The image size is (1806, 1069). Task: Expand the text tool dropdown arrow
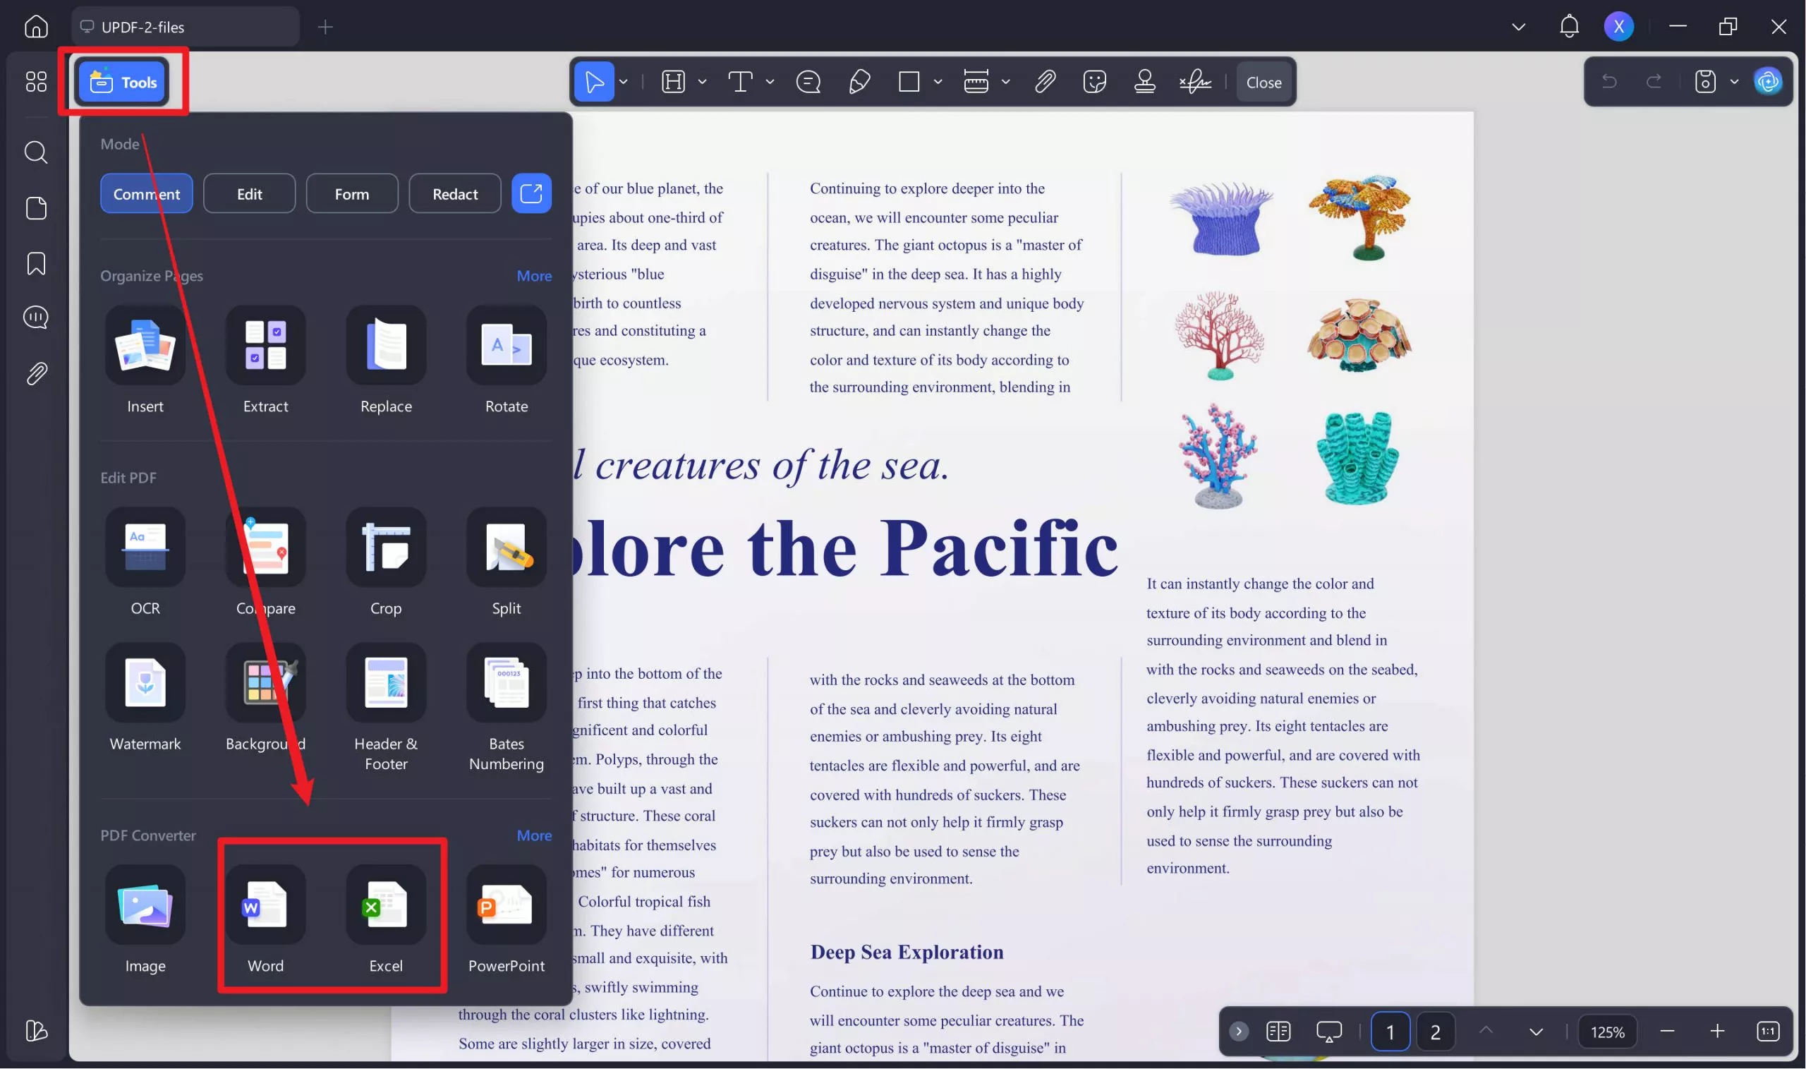coord(770,82)
